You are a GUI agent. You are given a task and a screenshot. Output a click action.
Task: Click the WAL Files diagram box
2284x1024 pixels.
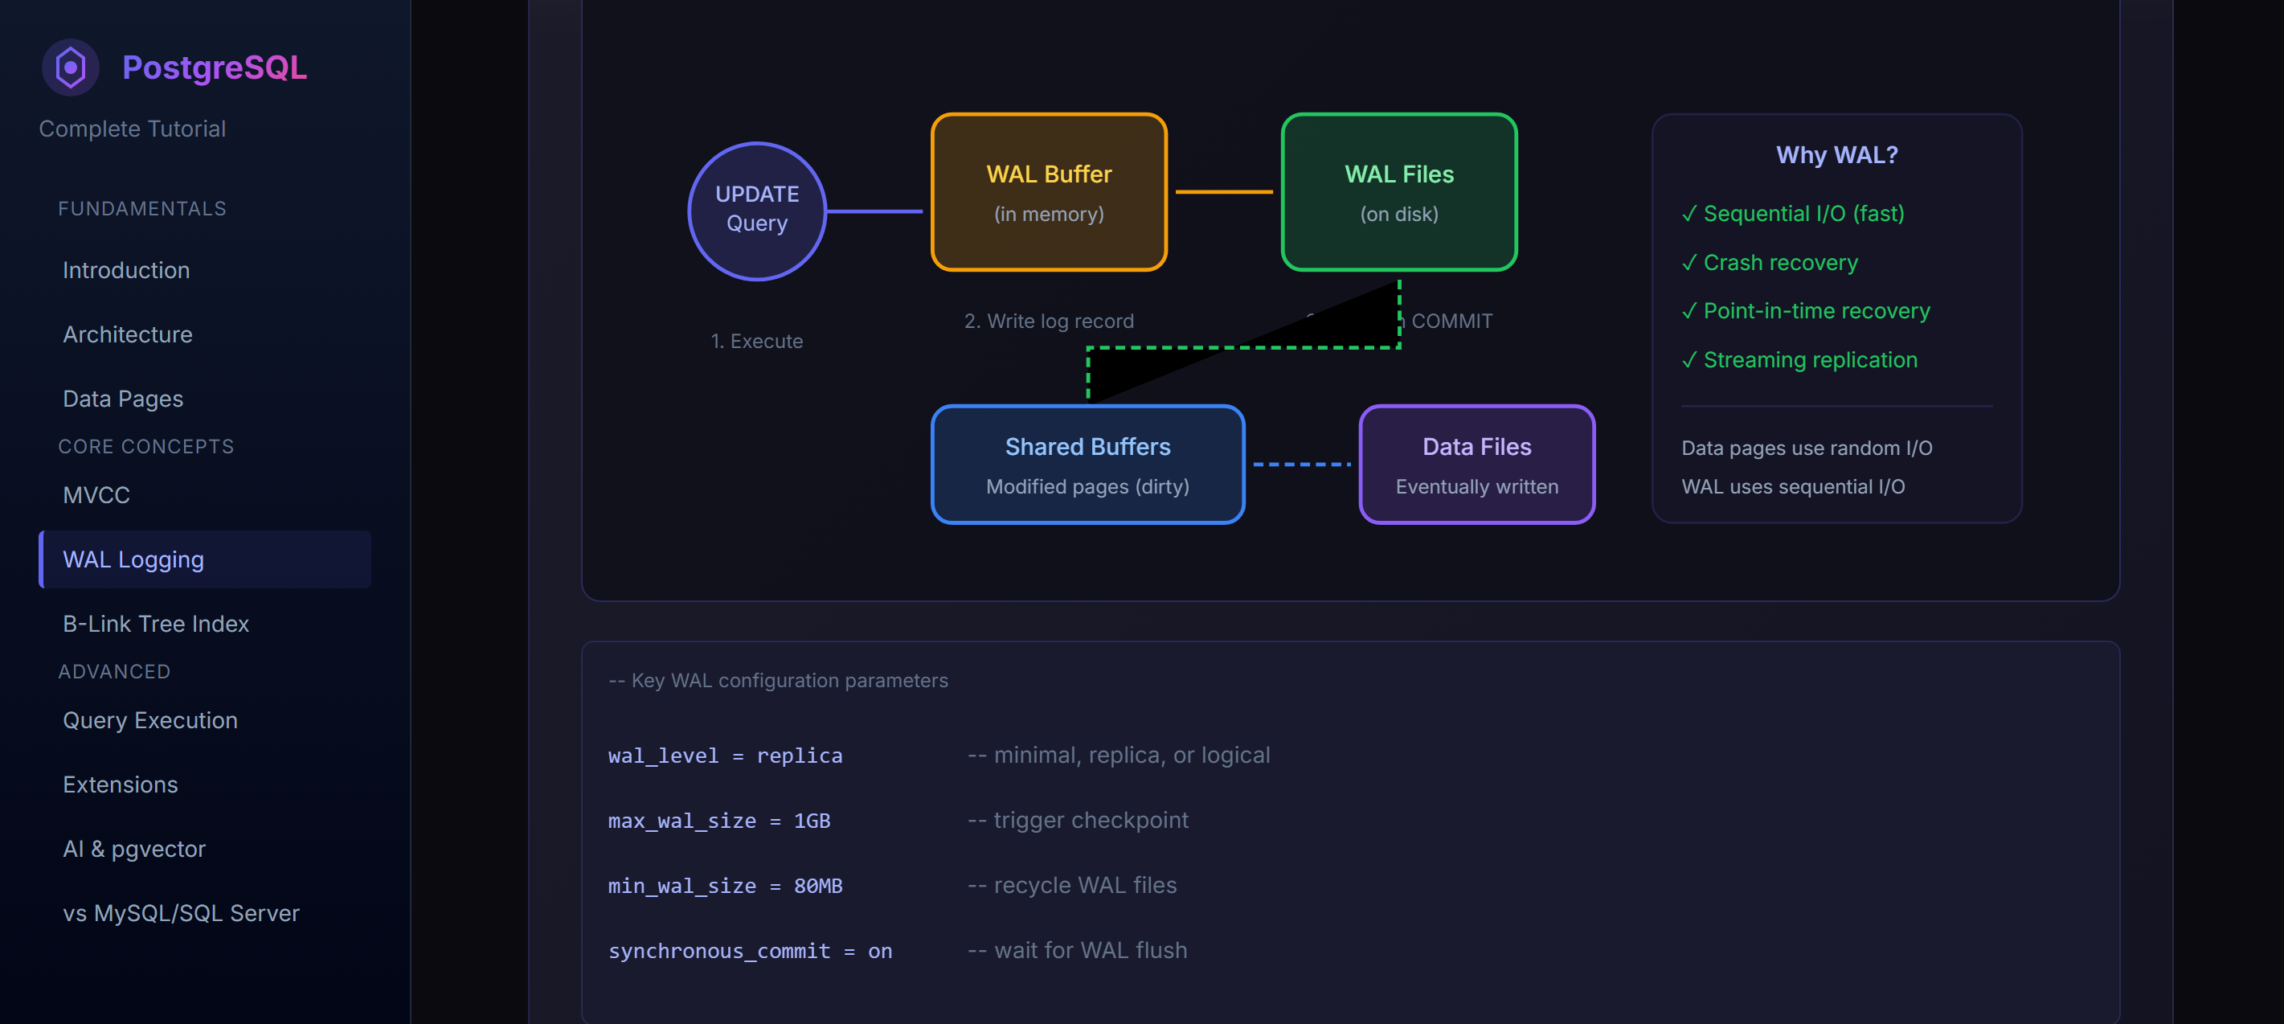pos(1398,192)
